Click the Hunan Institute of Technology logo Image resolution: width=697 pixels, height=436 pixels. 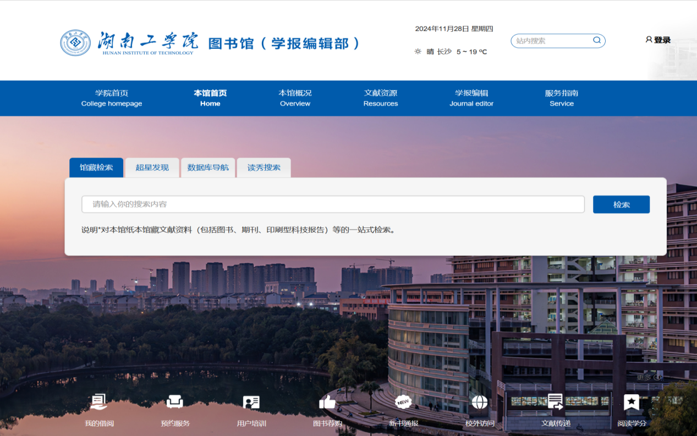75,43
